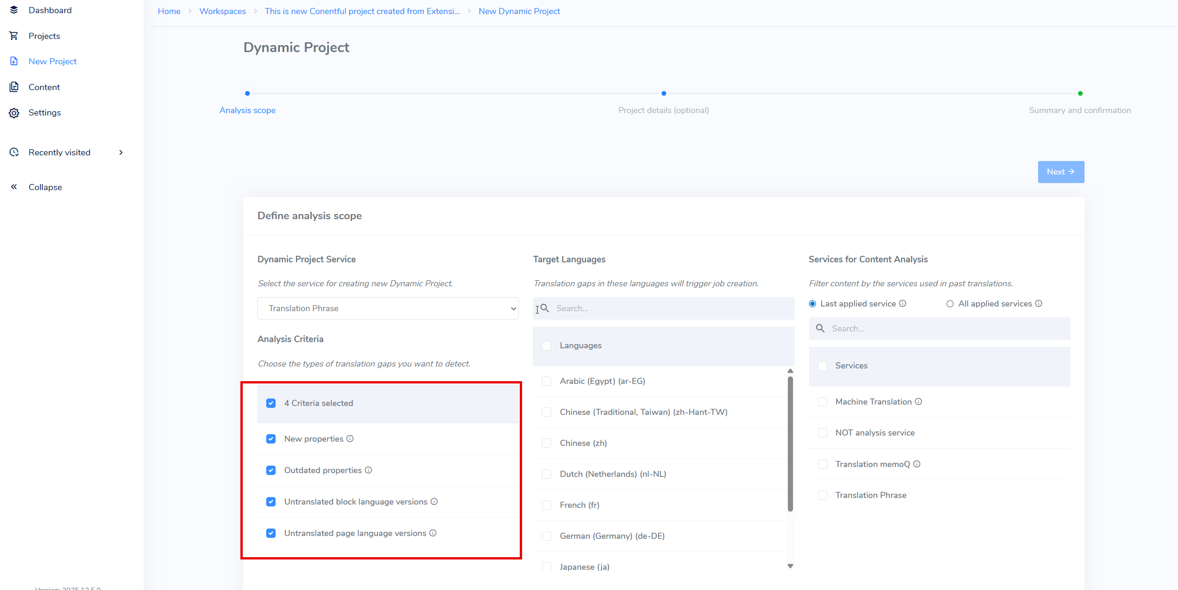Expand the Recently visited chevron
The width and height of the screenshot is (1178, 590).
tap(121, 152)
